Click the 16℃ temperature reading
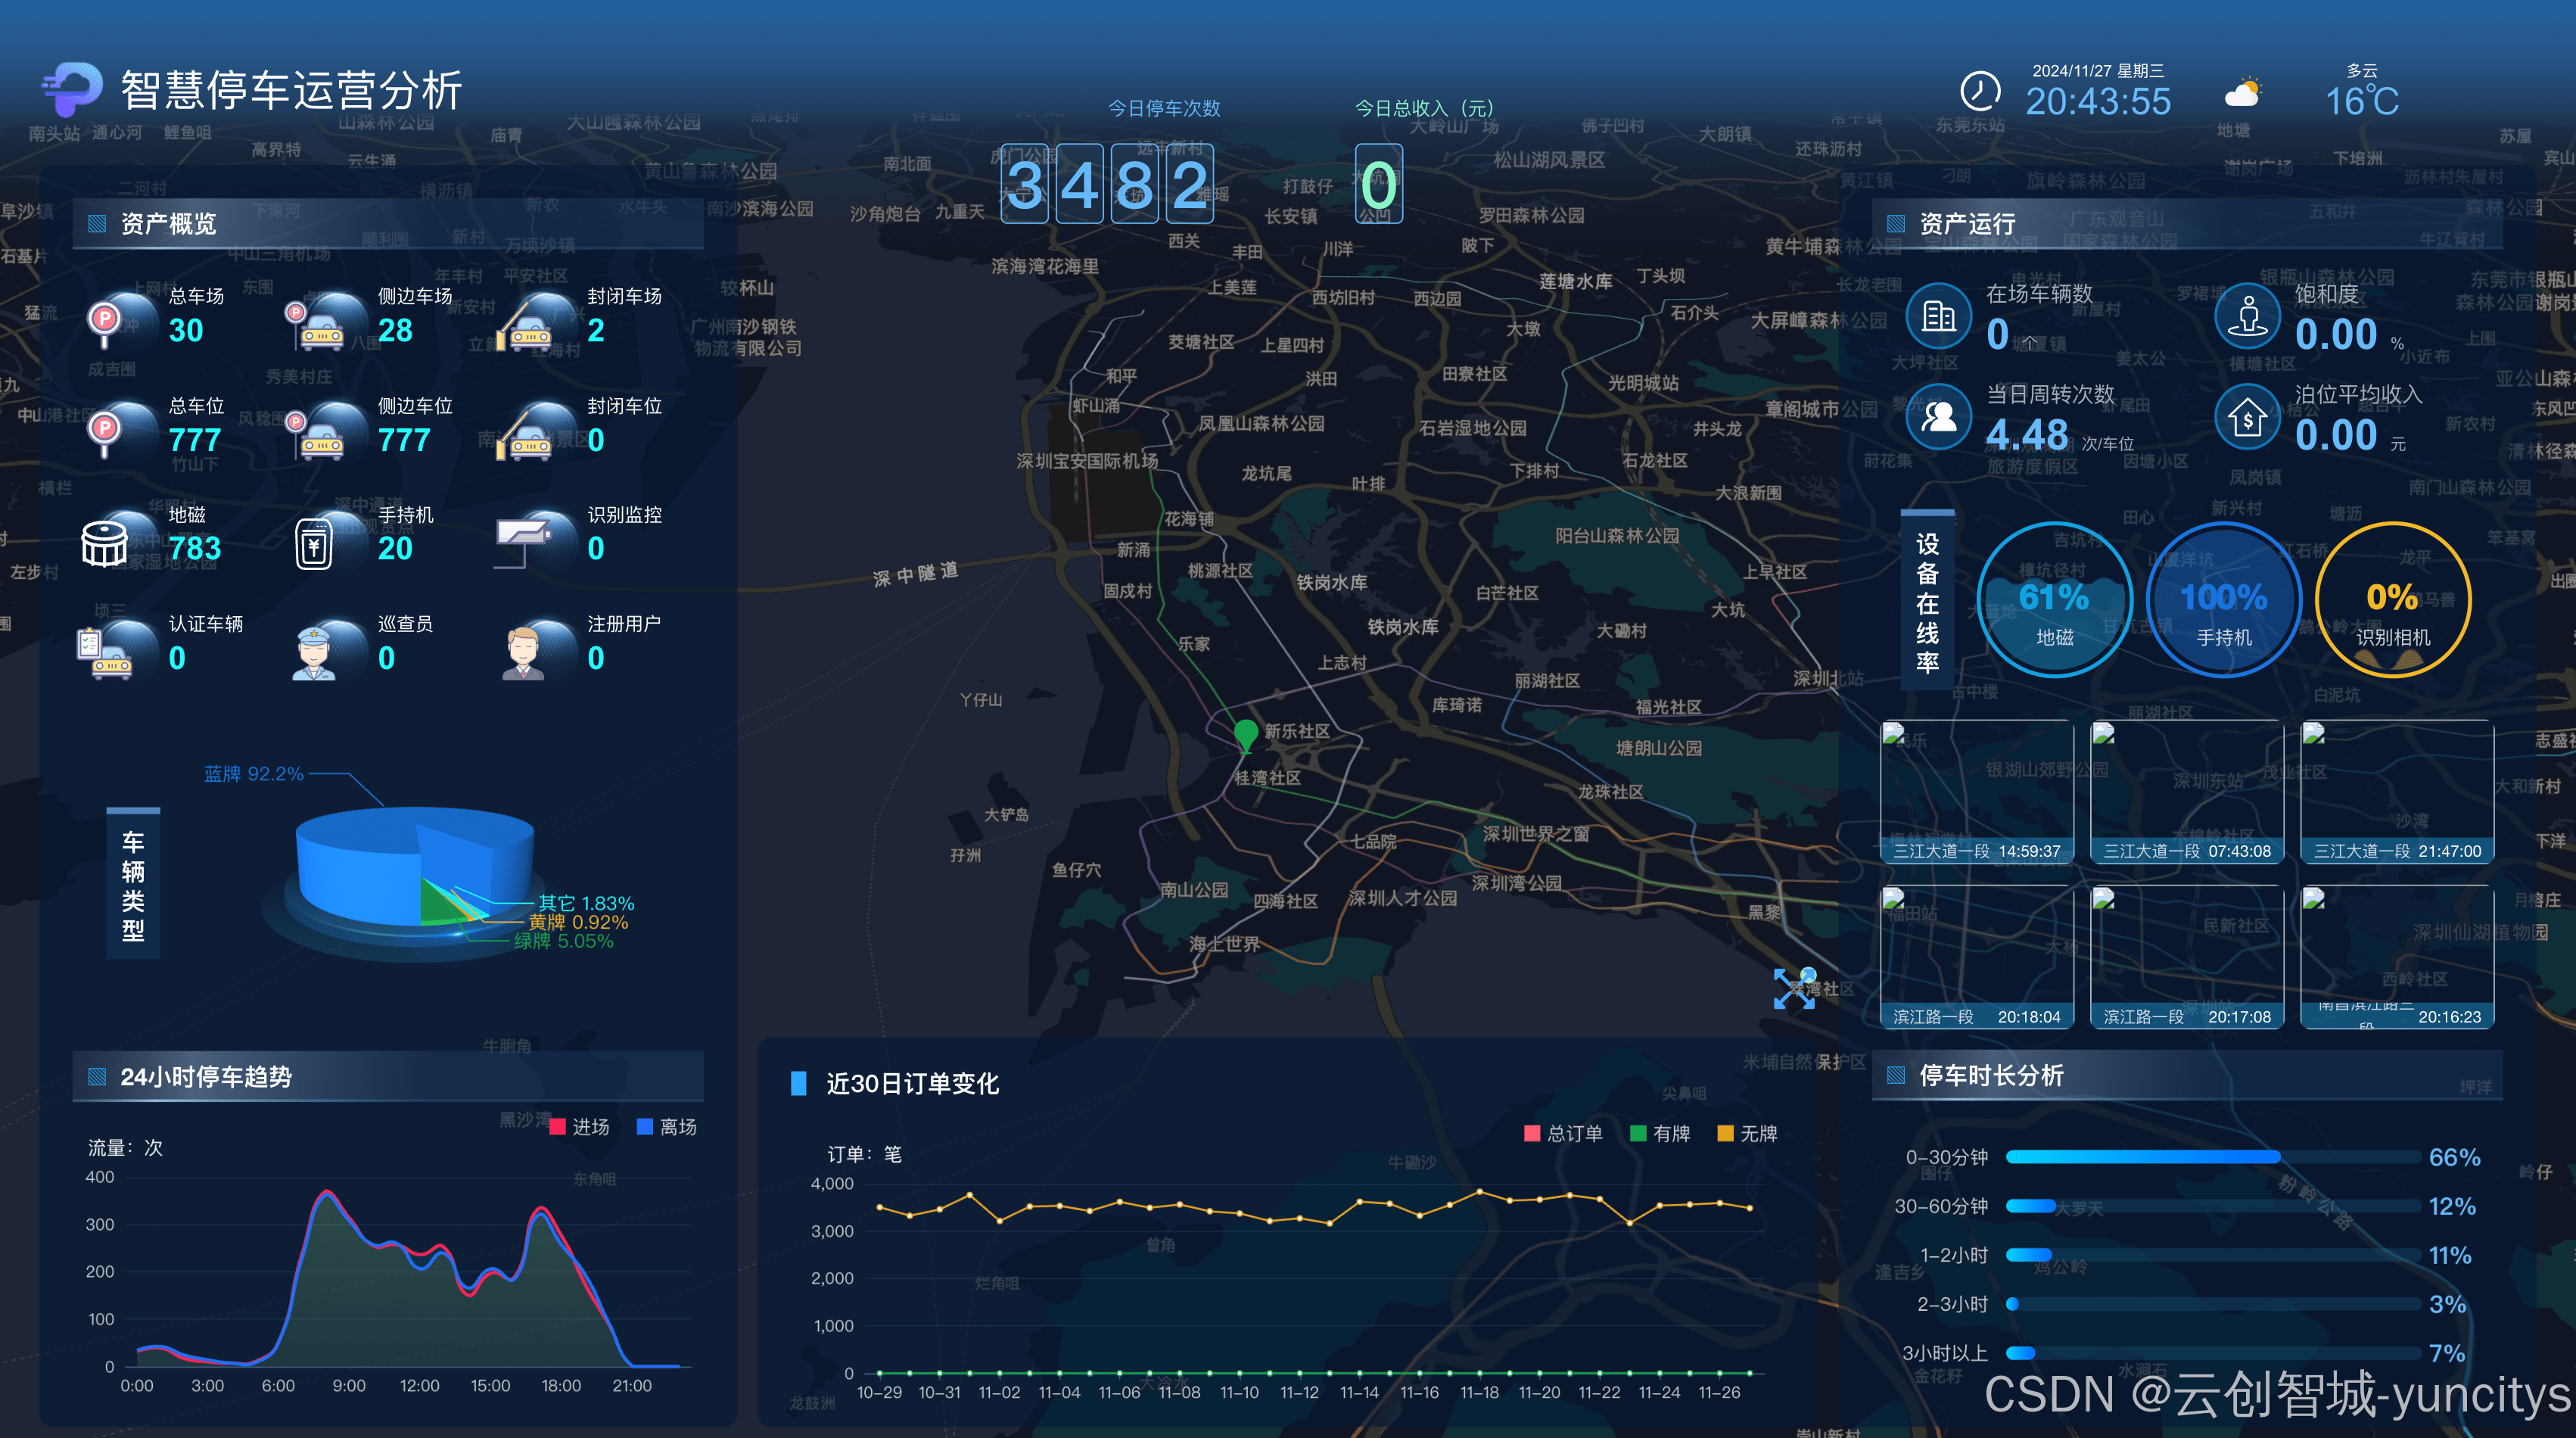2576x1438 pixels. click(x=2362, y=101)
